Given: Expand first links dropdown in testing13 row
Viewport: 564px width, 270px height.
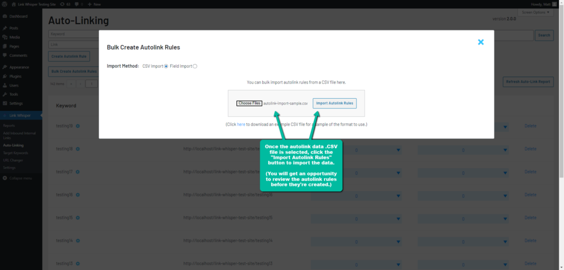Looking at the screenshot, I should click(356, 264).
